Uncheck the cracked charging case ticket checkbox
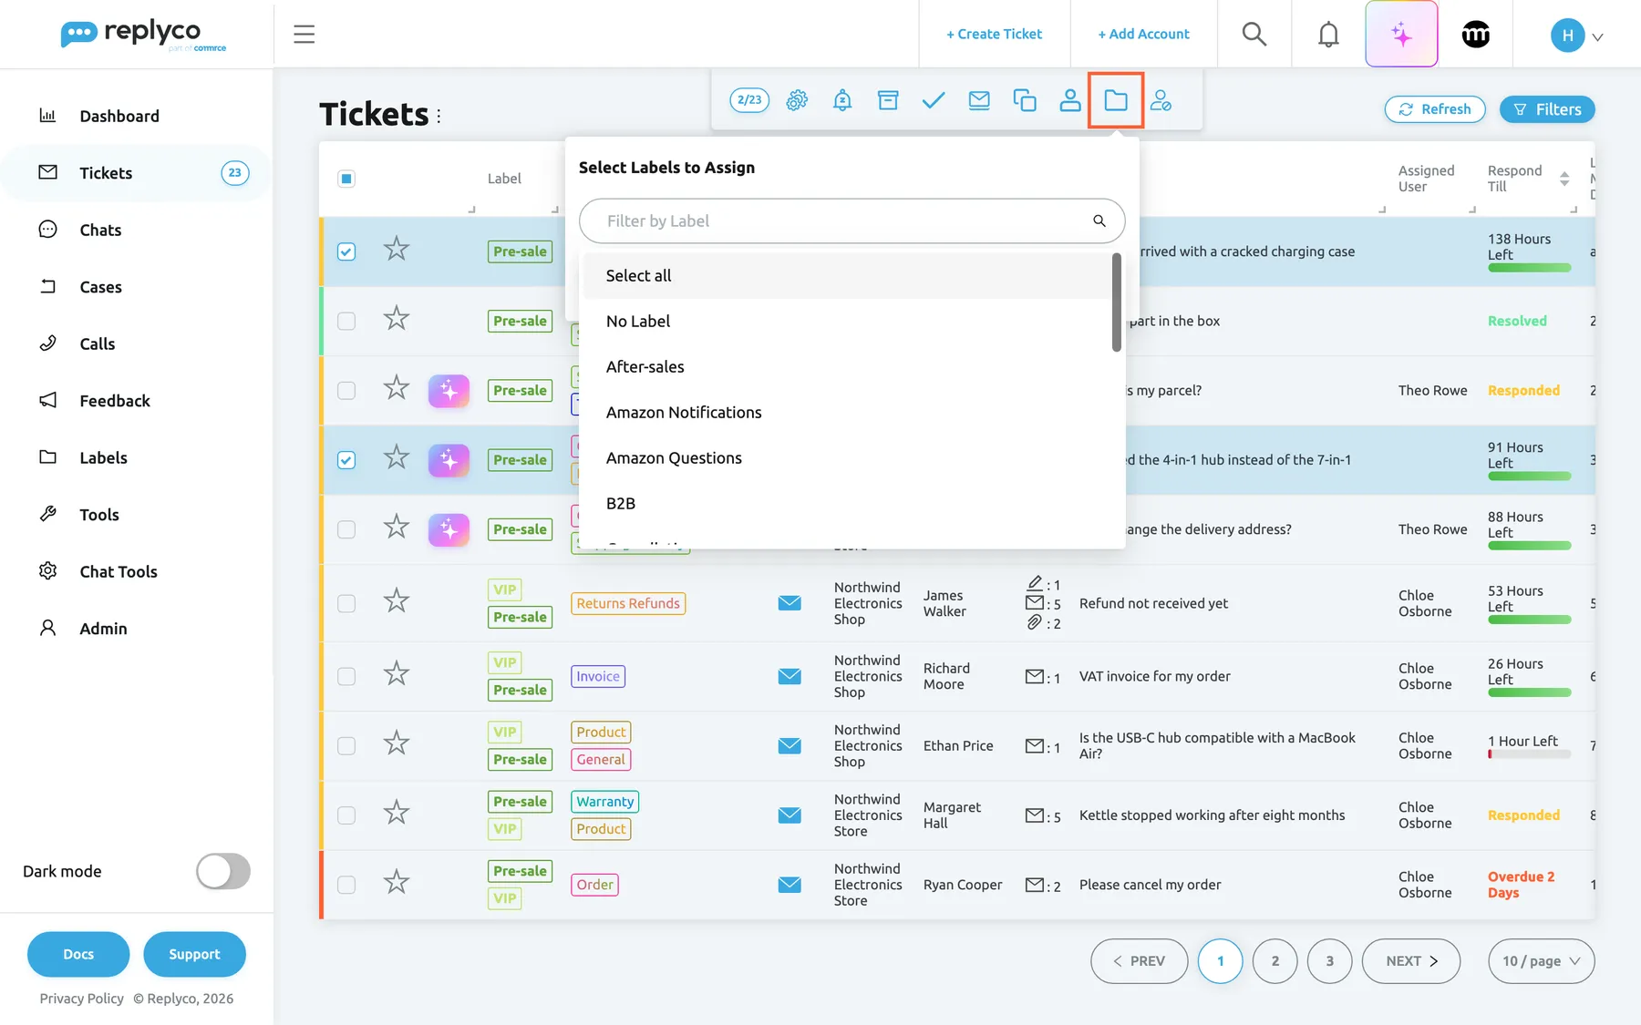Screen dimensions: 1641x1025 click(x=346, y=251)
